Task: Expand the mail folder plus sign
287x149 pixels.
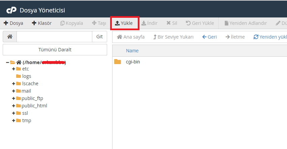Action: [x=14, y=91]
